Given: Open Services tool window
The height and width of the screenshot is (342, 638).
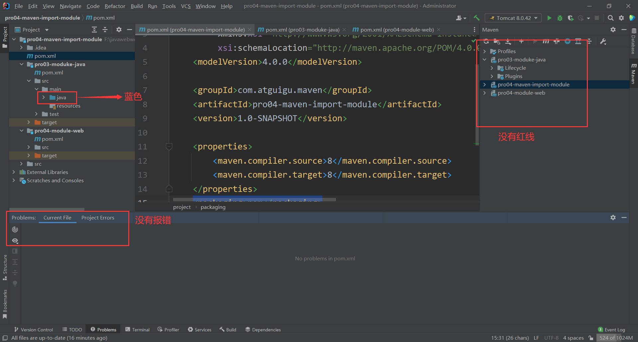Looking at the screenshot, I should tap(199, 329).
